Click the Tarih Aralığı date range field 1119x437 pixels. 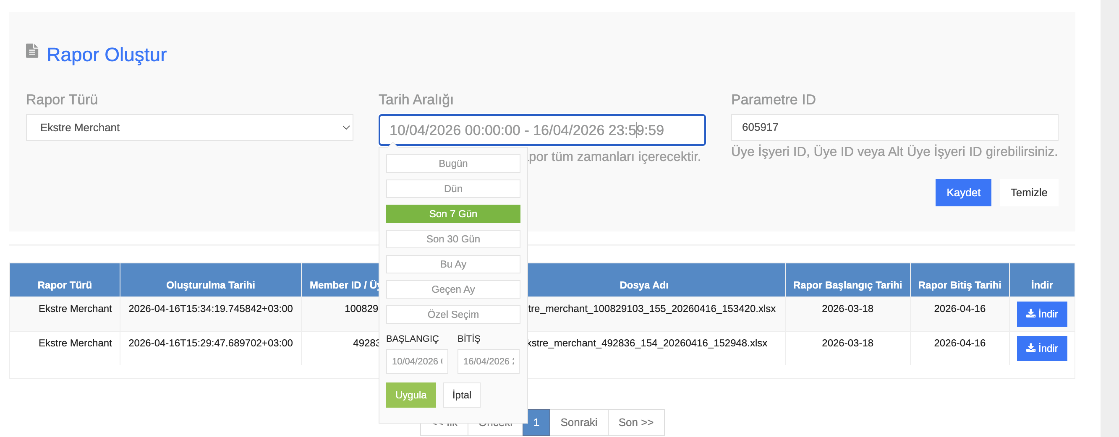(541, 130)
